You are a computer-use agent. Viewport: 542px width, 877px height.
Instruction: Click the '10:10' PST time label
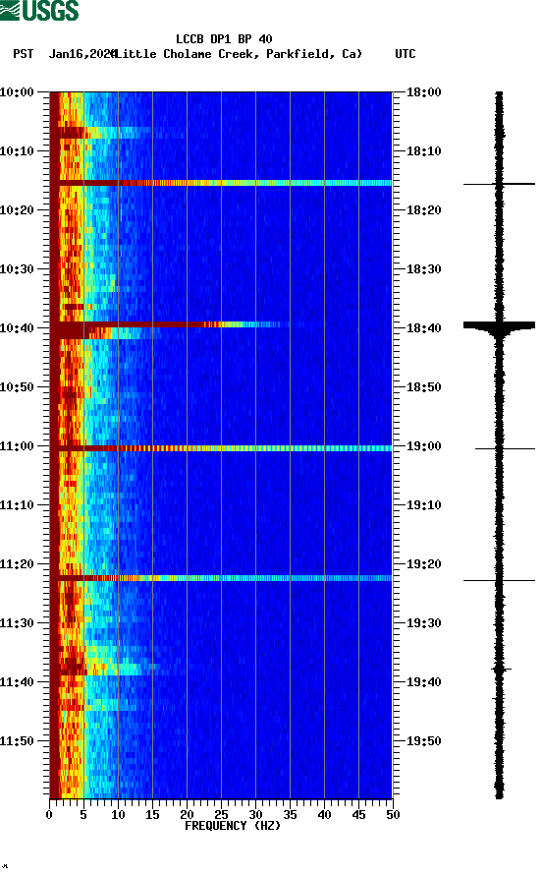[x=18, y=151]
